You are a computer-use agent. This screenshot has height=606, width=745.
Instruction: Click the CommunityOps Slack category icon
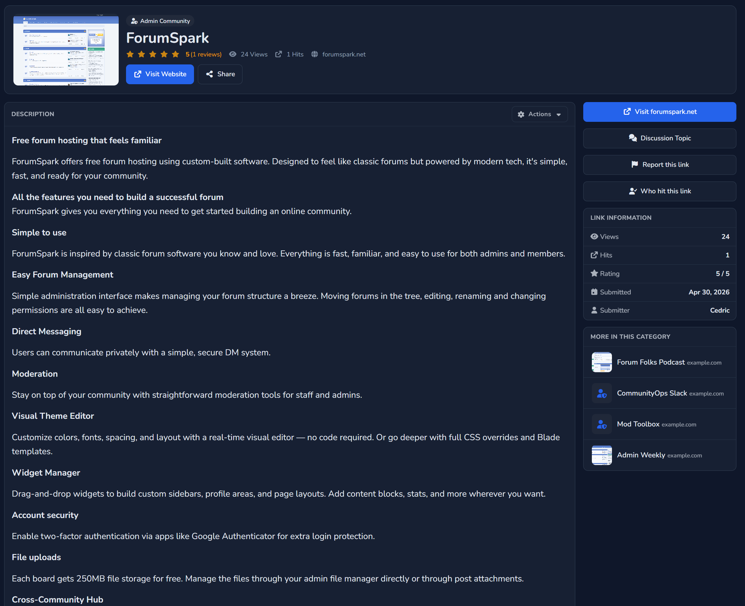(x=601, y=393)
